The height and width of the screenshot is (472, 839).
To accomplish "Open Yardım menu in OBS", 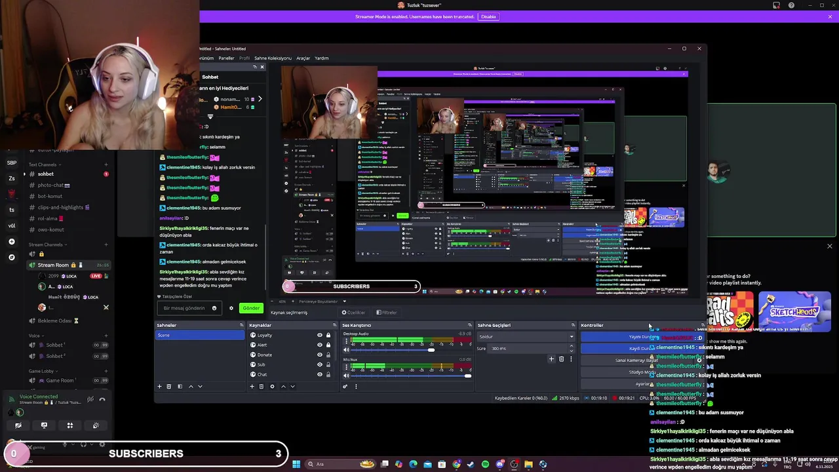I will pyautogui.click(x=321, y=58).
